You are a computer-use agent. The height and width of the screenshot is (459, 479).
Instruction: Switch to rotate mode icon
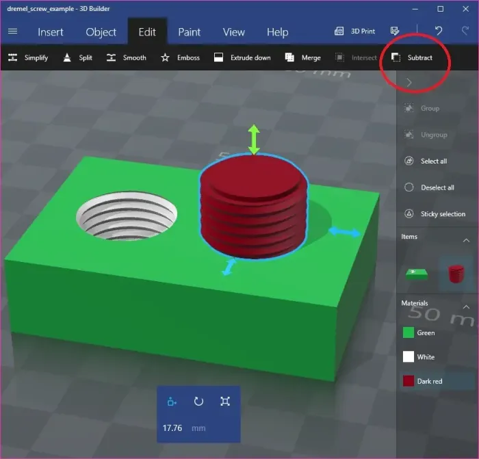coord(198,402)
